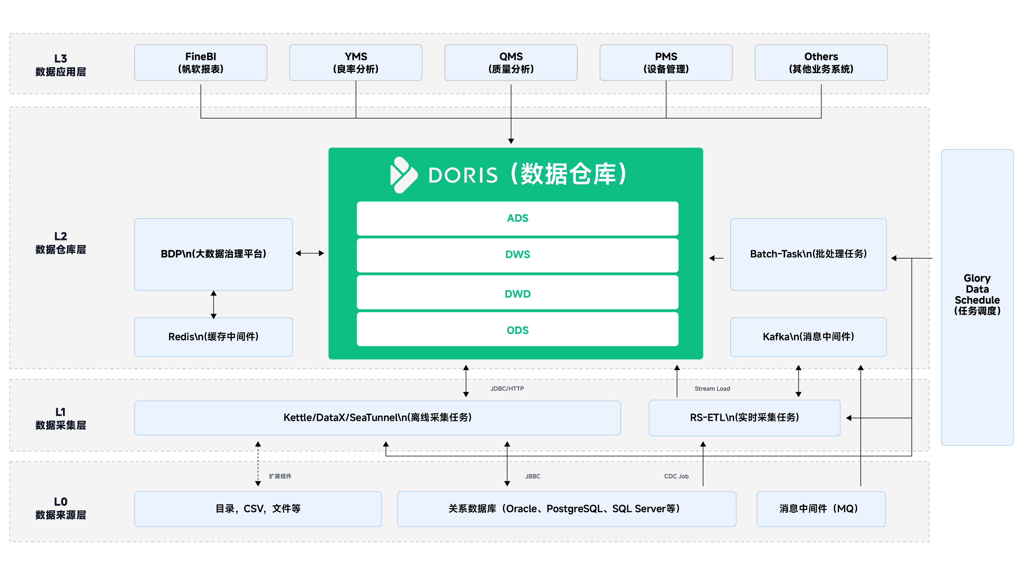Select the ADS layer bar
1023x575 pixels.
tap(517, 218)
